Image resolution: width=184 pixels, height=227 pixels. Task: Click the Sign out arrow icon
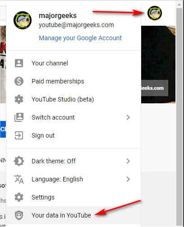coord(19,135)
